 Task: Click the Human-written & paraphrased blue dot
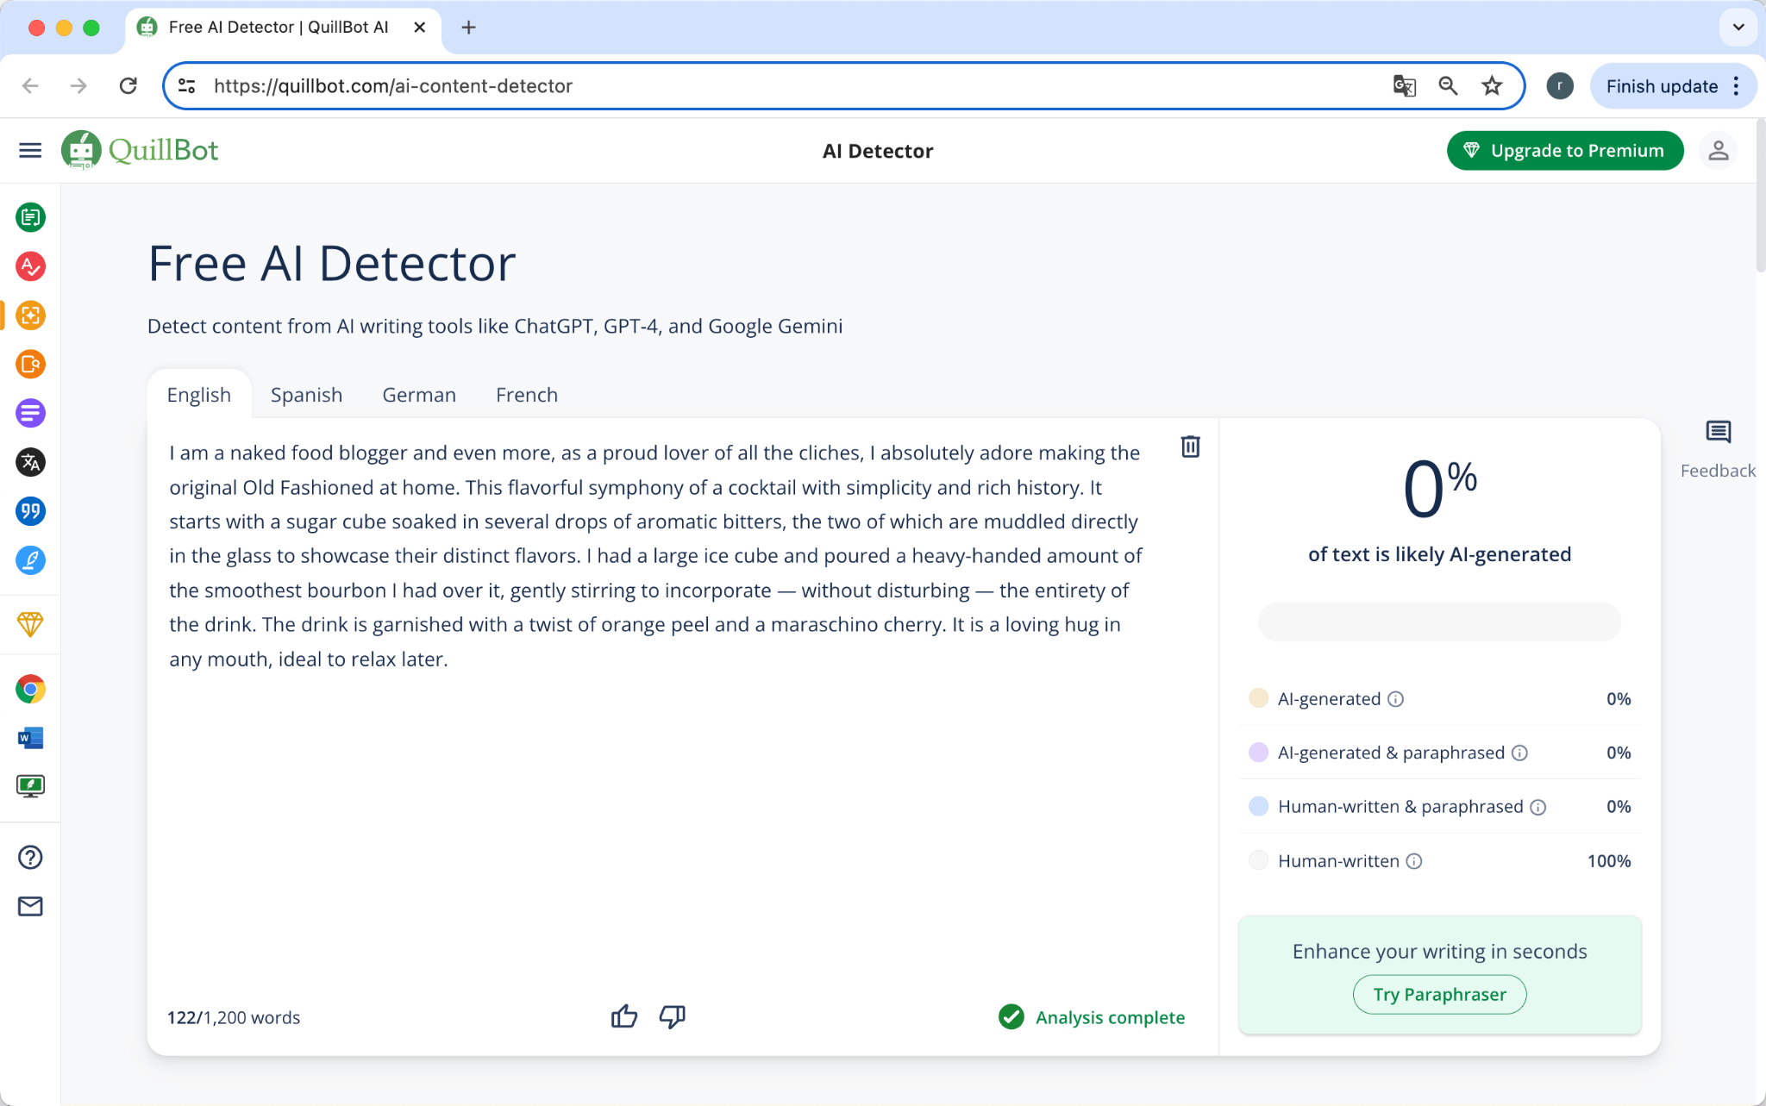tap(1259, 808)
